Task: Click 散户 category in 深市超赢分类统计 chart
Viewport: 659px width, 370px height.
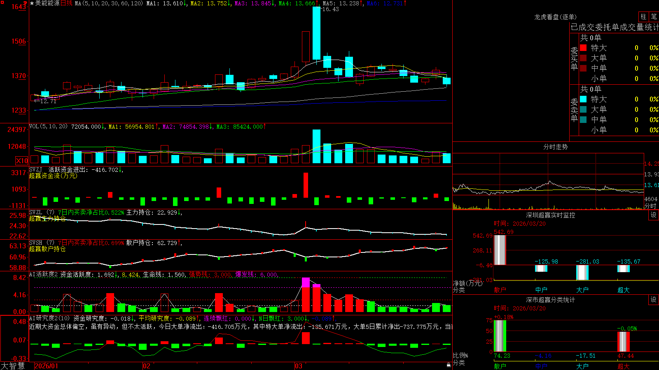Action: click(500, 366)
